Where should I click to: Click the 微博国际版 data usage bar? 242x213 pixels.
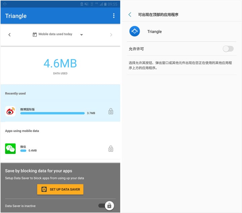52,113
